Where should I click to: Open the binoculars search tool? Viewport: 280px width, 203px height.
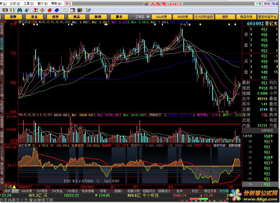pos(20,10)
